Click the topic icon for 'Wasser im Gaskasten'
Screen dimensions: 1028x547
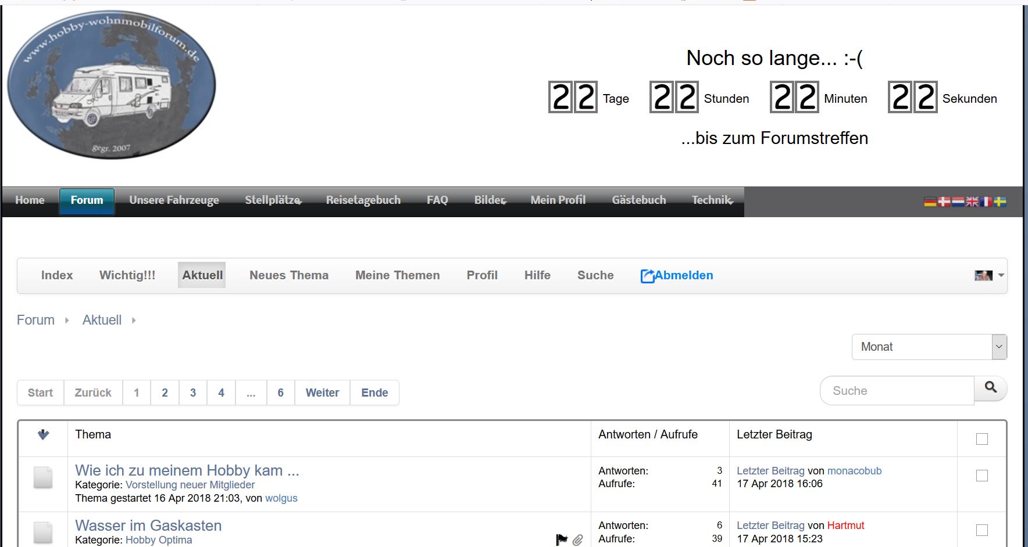(43, 532)
